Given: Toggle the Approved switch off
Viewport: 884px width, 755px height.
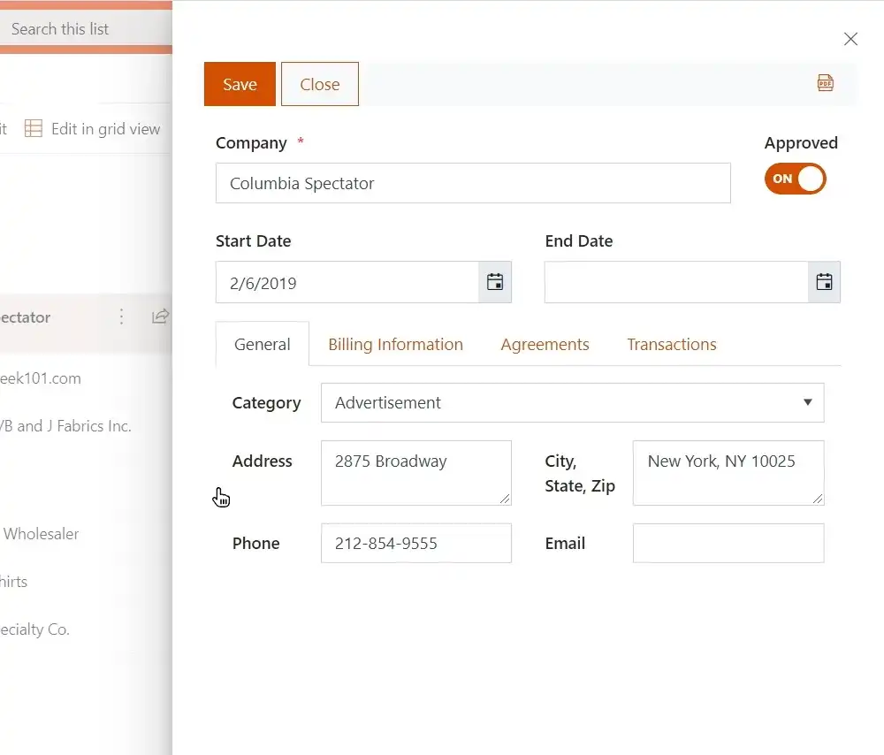Looking at the screenshot, I should click(x=795, y=179).
